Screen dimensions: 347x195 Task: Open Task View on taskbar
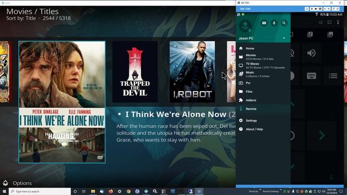coord(84,191)
